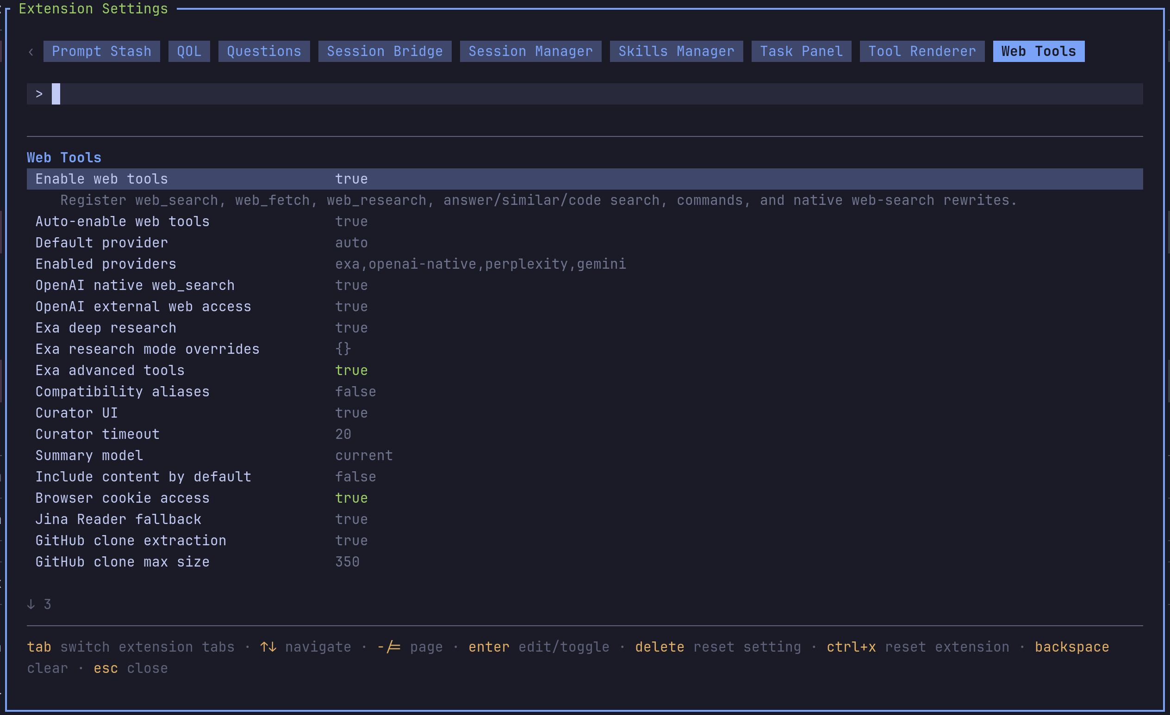Go to the Session Bridge tab
The width and height of the screenshot is (1170, 715).
[385, 51]
